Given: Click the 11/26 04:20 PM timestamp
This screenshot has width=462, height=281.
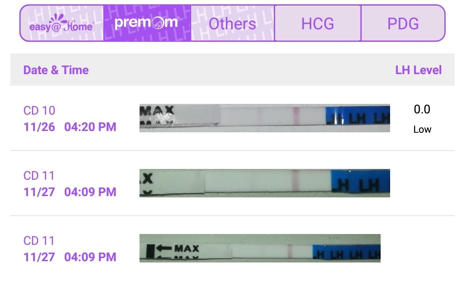Looking at the screenshot, I should [x=70, y=127].
